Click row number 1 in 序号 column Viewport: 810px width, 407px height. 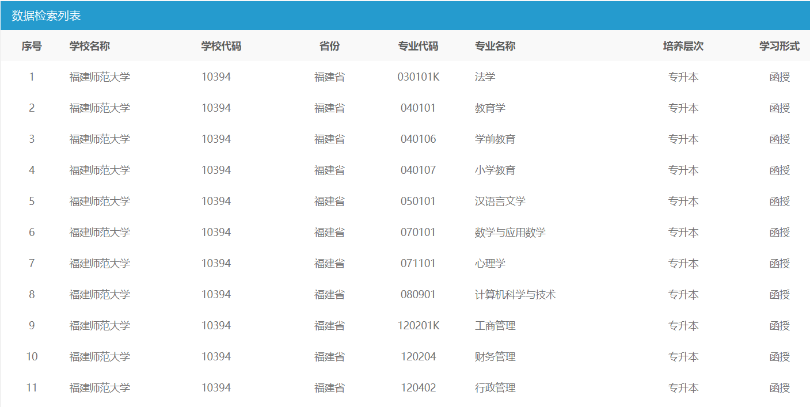coord(32,77)
